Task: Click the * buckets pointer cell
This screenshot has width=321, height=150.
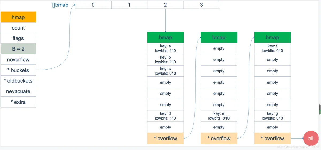Action: tap(18, 70)
